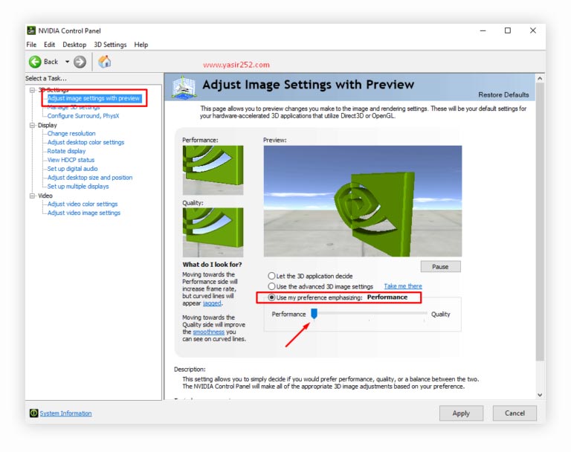This screenshot has width=571, height=452.
Task: Click the Cancel button
Action: point(514,413)
